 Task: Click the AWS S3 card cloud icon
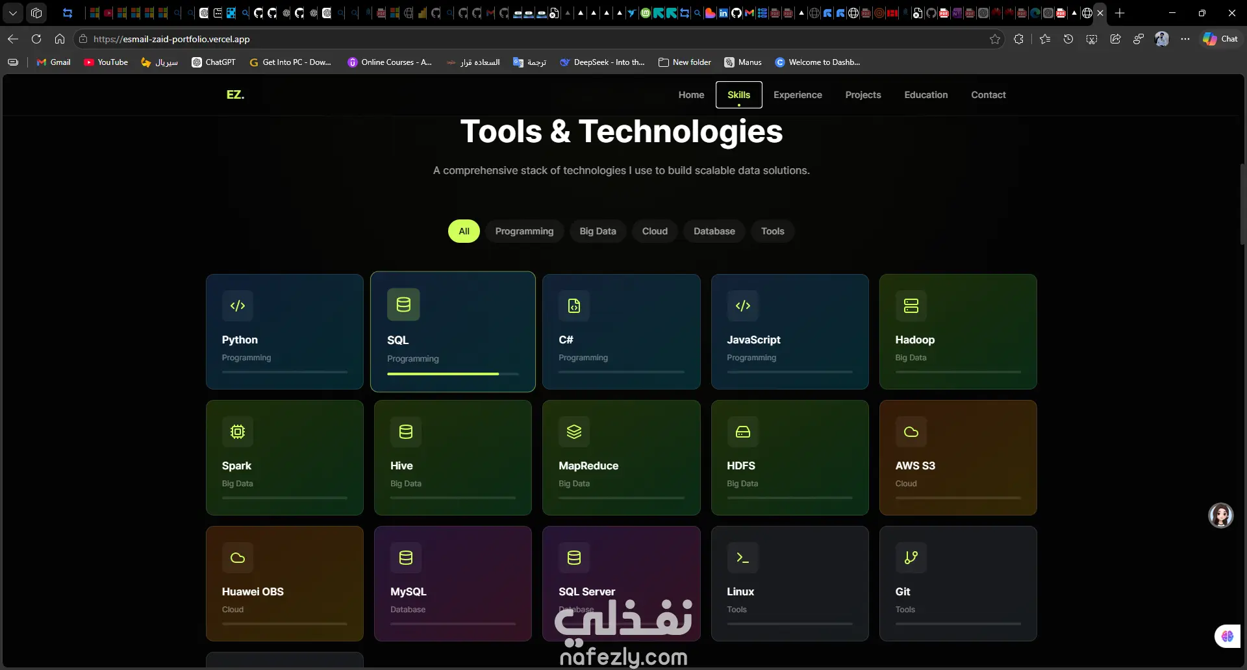click(911, 432)
